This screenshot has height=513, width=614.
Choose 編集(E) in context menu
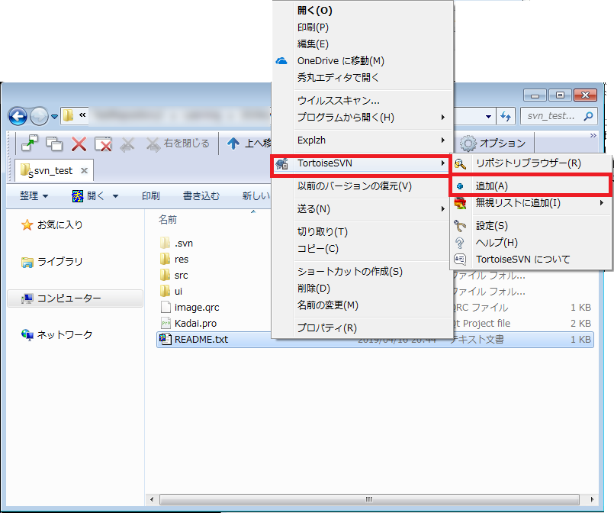click(362, 44)
